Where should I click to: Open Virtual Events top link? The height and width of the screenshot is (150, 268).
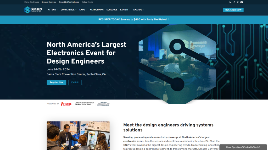click(87, 2)
